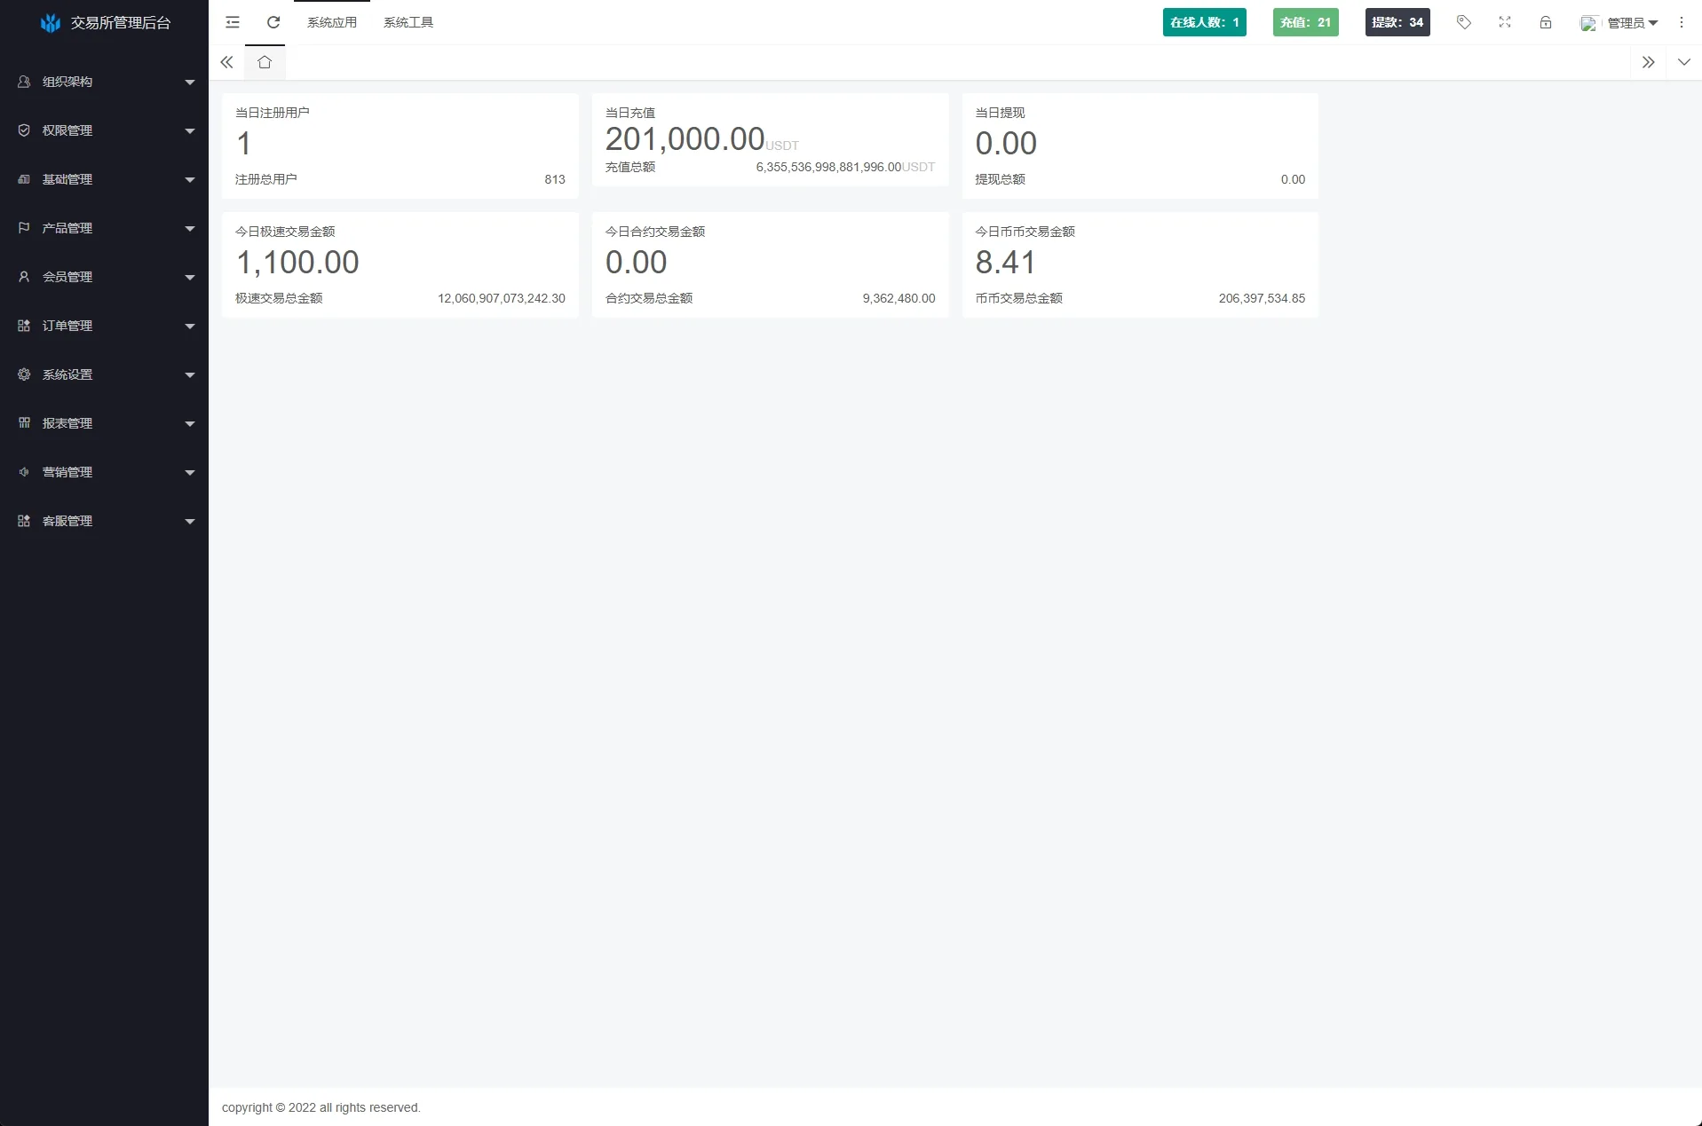Click the tag icon in header
Screen dimensions: 1702x1126
point(1464,22)
